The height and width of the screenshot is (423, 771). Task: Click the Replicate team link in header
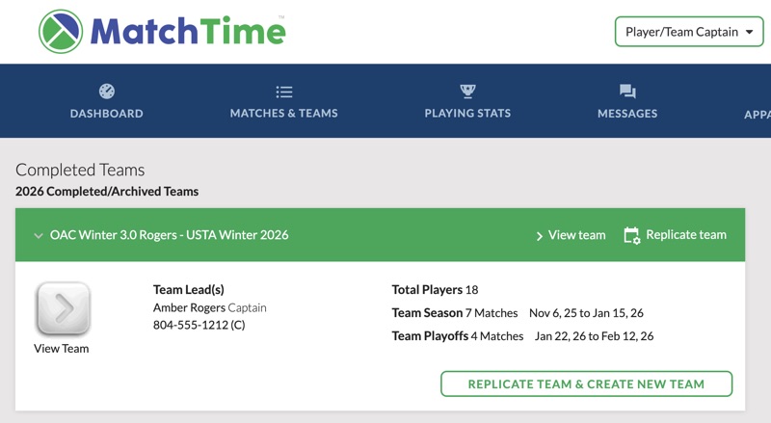point(686,234)
